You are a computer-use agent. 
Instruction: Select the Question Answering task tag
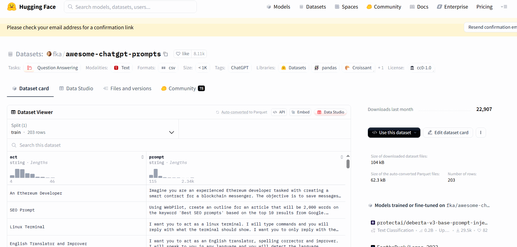tap(52, 68)
